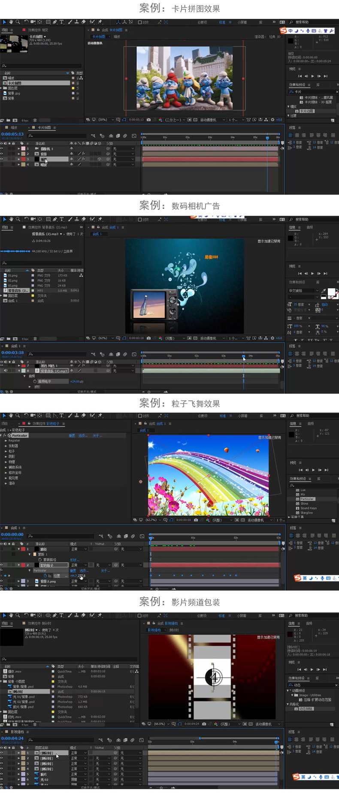Select the Clone Stamp tool in 数码相机广告 screenshot

76,219
